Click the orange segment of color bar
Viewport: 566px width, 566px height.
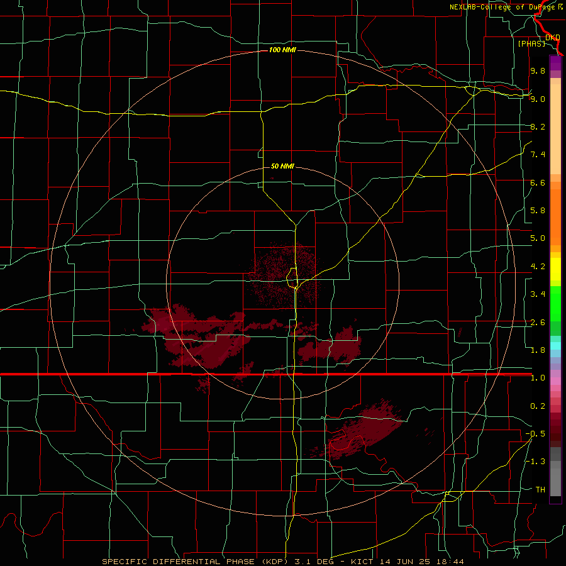(x=555, y=217)
